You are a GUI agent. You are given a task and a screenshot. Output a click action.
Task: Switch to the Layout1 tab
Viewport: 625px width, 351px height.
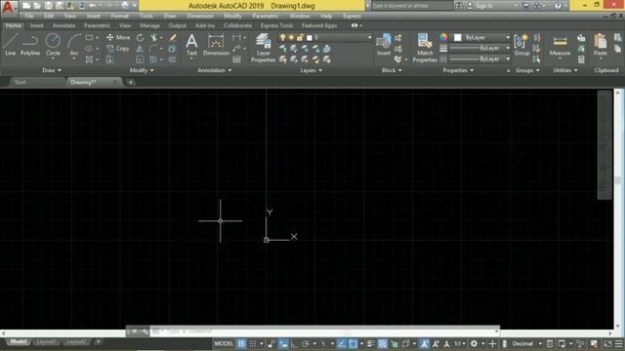46,342
